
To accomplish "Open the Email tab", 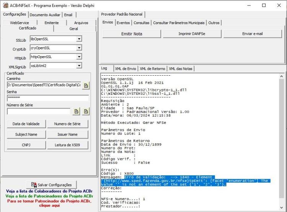I will tap(68, 15).
